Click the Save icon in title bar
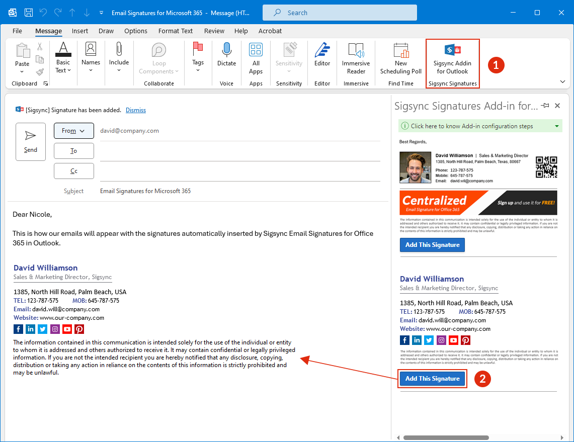 [x=29, y=13]
